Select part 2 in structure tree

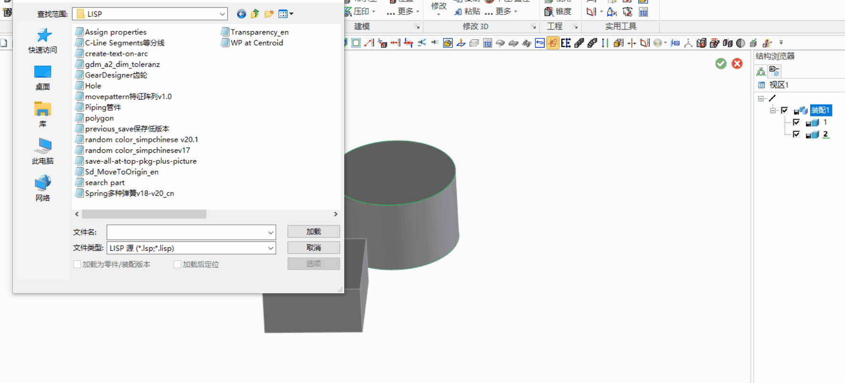click(825, 134)
